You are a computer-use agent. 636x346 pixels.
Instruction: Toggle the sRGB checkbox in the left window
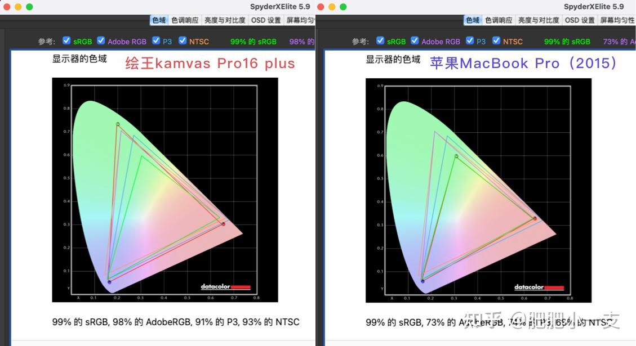click(66, 41)
